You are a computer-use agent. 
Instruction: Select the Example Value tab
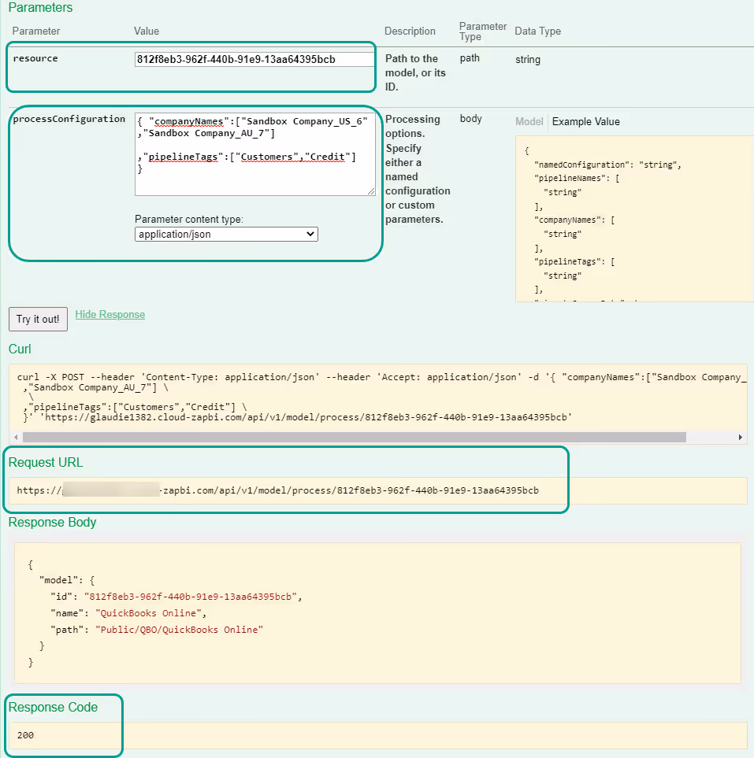coord(585,122)
